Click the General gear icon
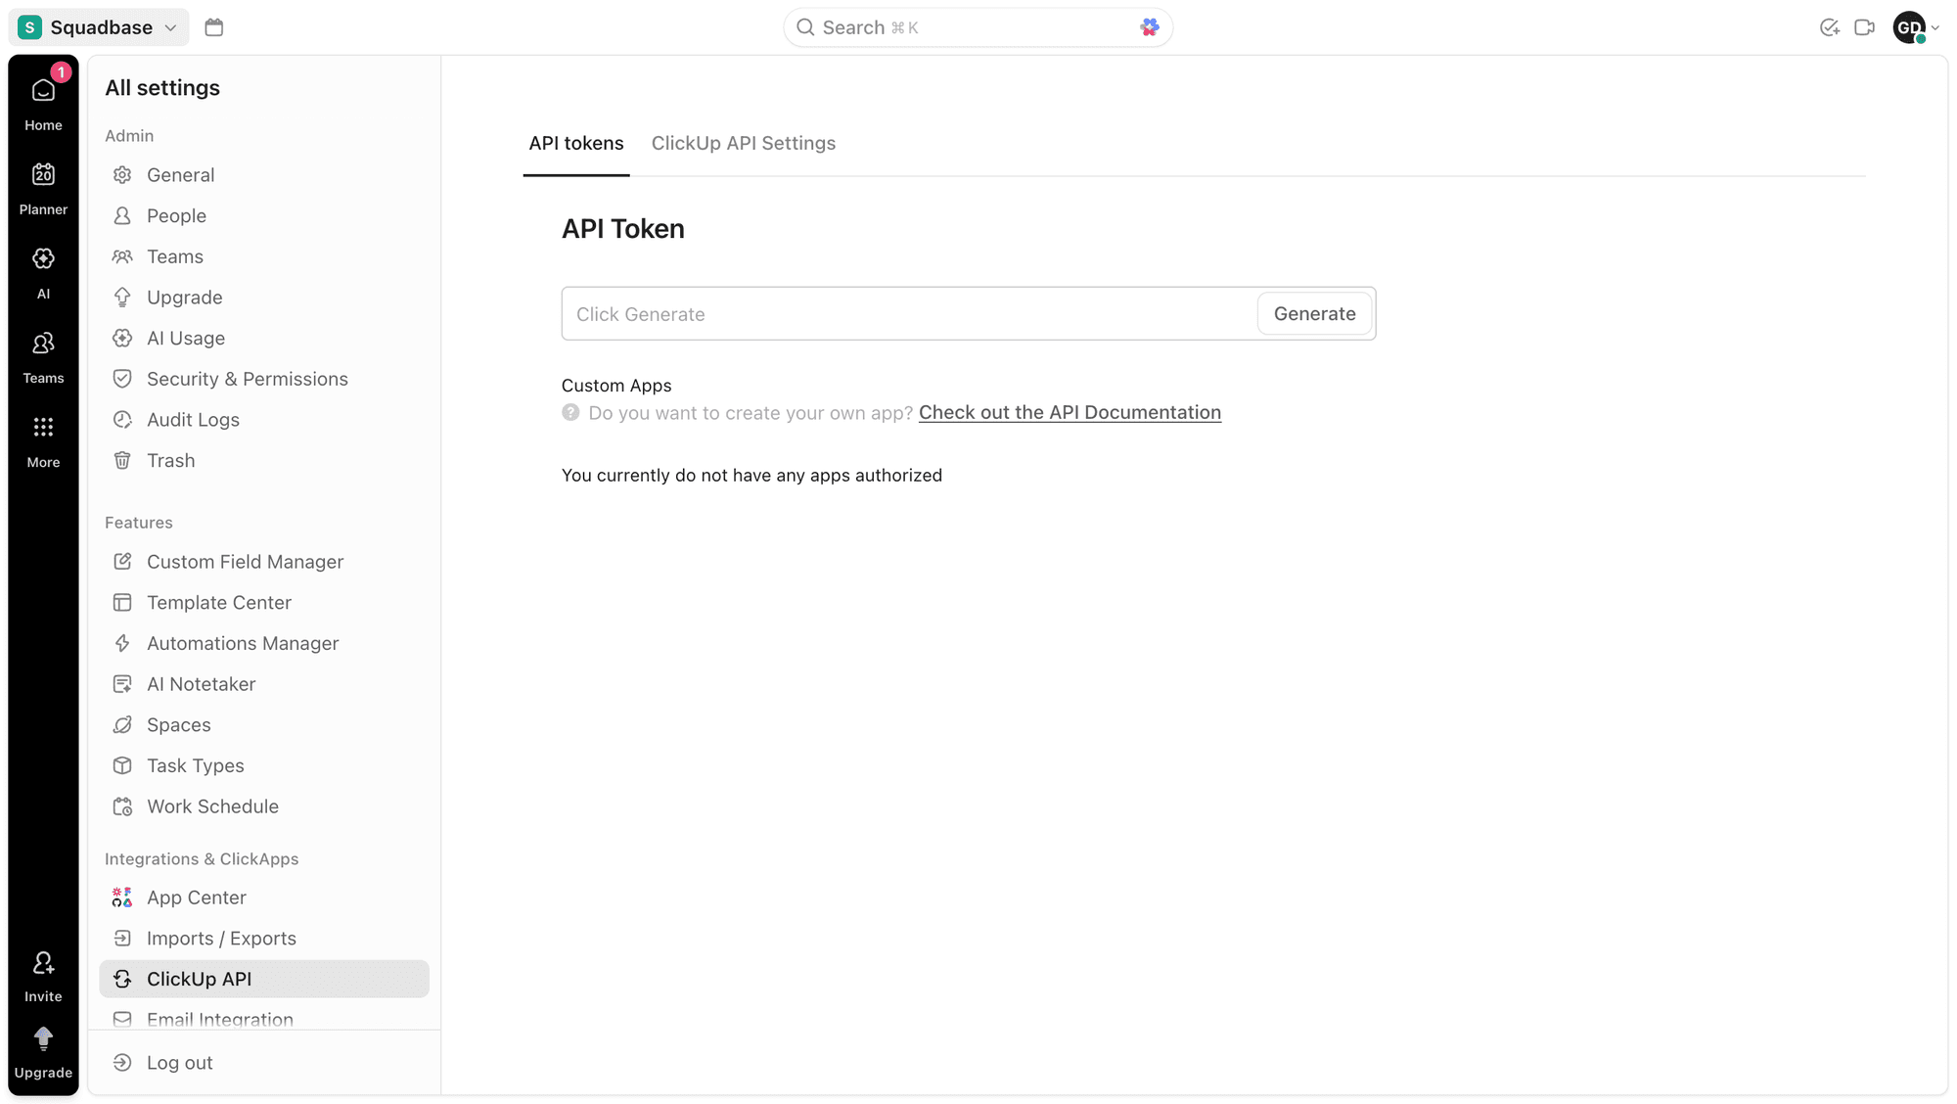 click(x=122, y=175)
